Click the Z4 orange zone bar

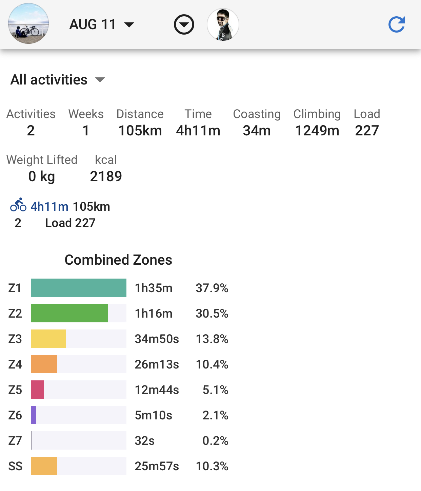pos(44,364)
